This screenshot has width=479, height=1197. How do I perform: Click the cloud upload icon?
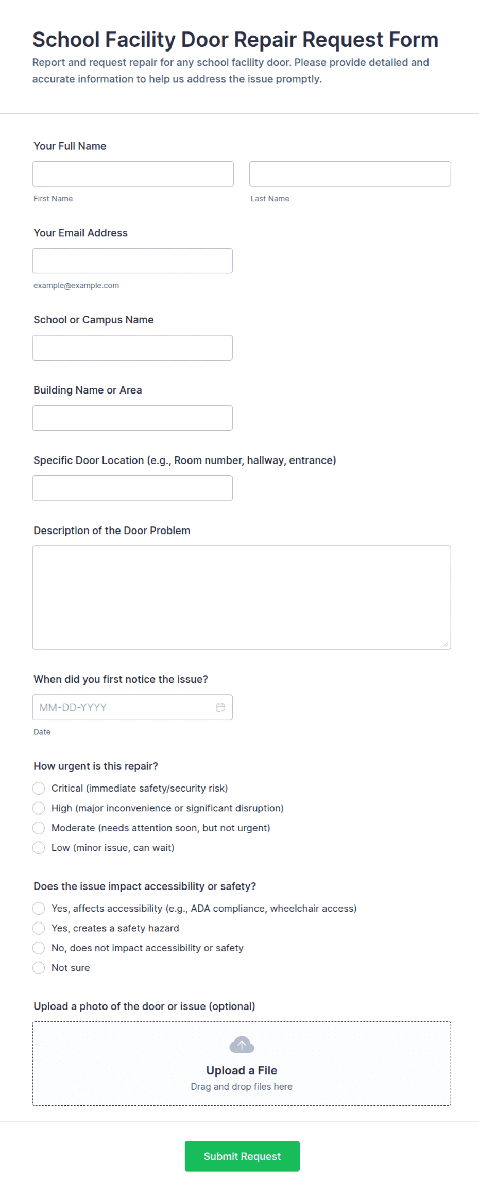click(x=242, y=1045)
